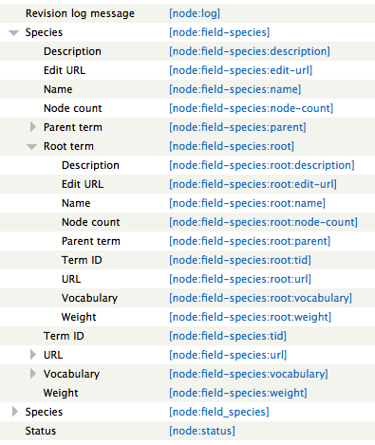Viewport: 375px width, 445px height.
Task: Insert the [node:field-species] token
Action: [219, 32]
